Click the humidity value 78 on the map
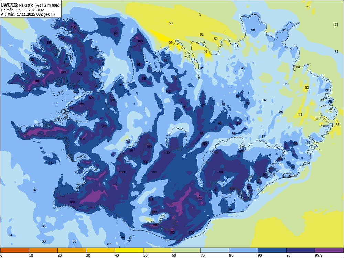Screen dimensions: 344x258 [336, 51]
